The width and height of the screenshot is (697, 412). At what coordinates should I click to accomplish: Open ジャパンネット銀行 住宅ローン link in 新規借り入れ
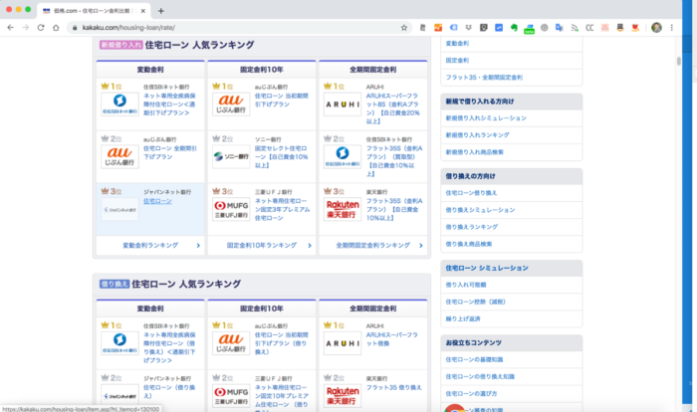[x=157, y=201]
